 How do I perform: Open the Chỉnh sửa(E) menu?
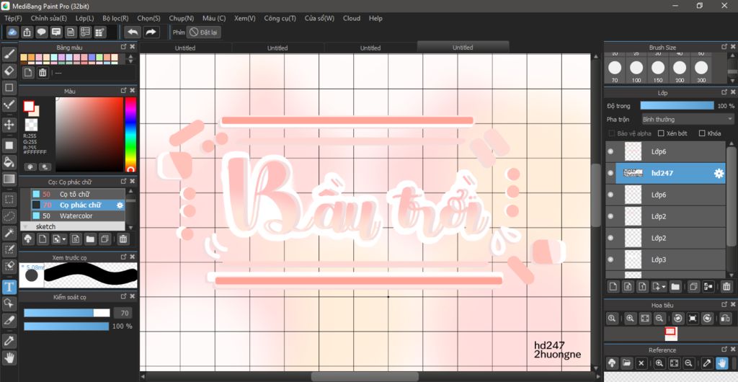click(x=49, y=18)
